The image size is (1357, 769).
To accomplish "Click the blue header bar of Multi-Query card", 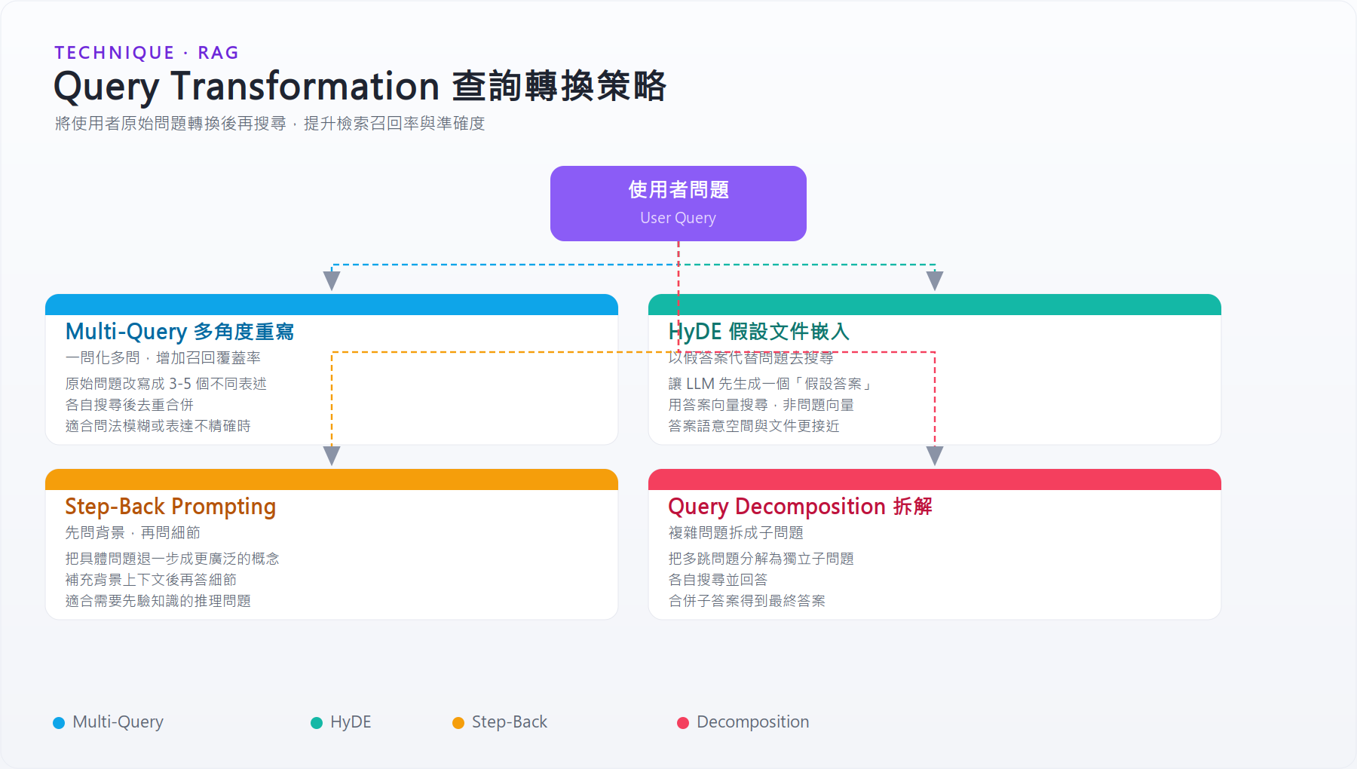I will [x=332, y=305].
